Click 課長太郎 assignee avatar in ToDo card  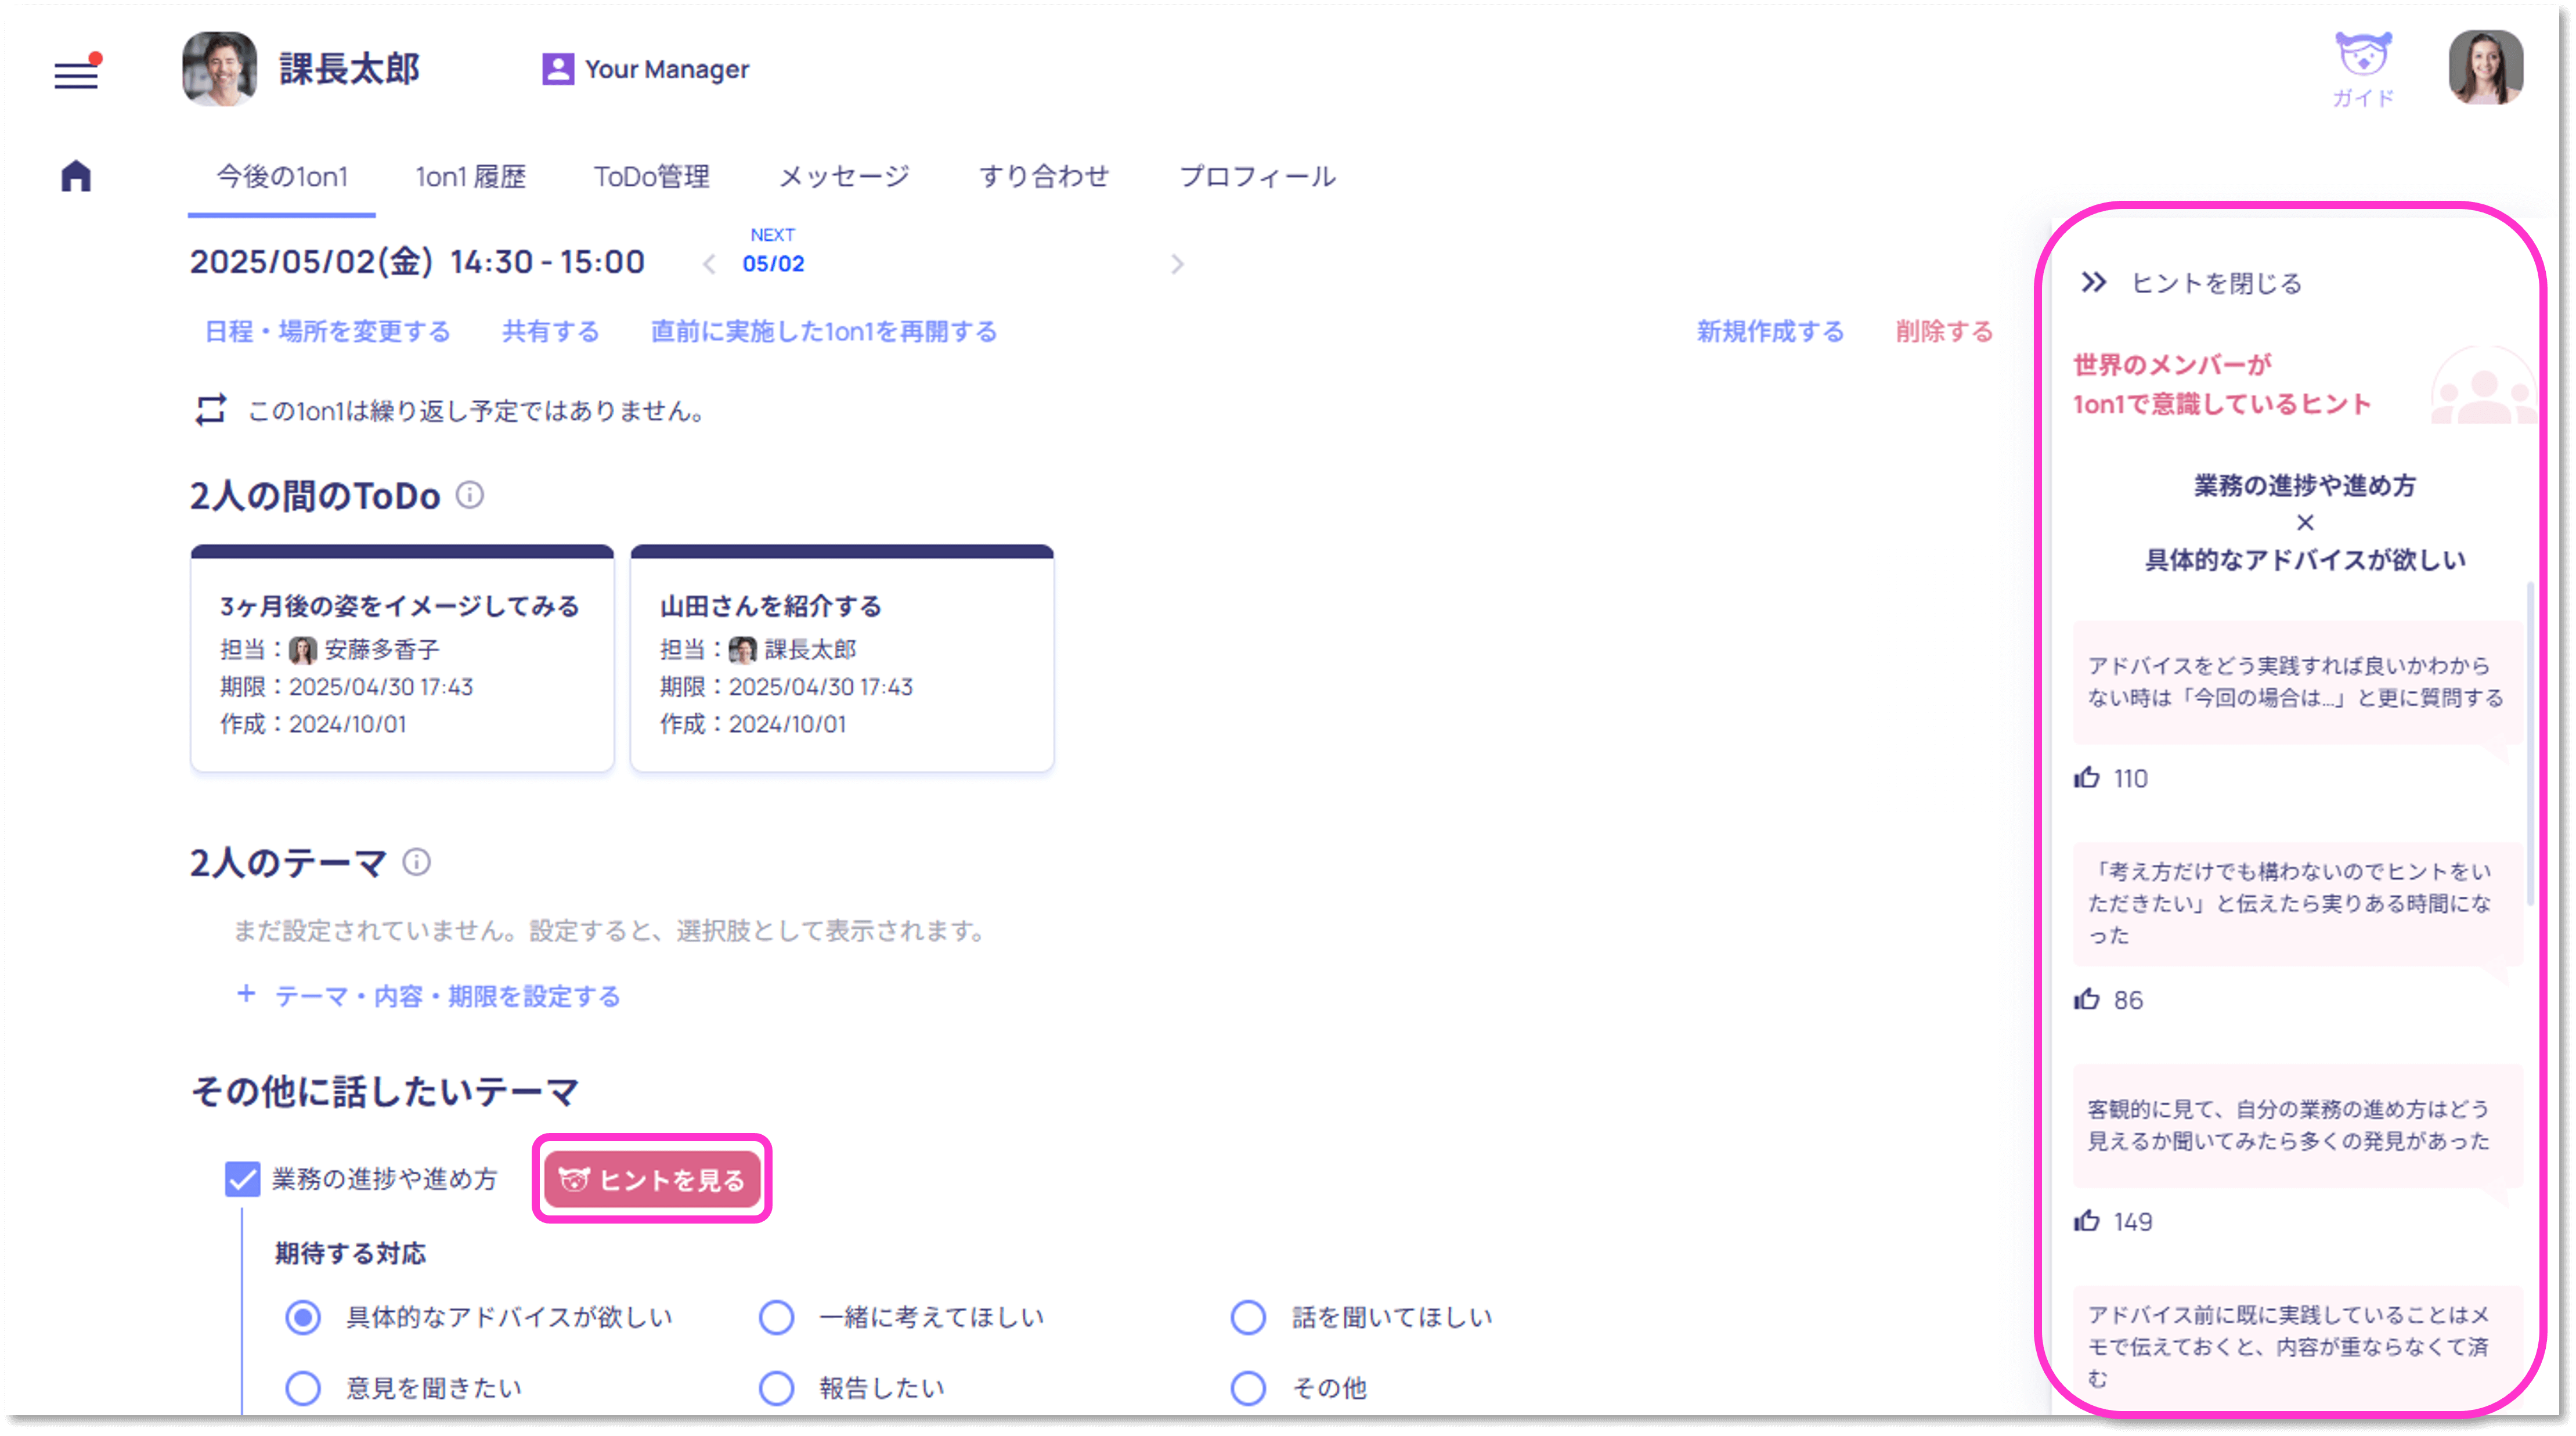[x=742, y=650]
